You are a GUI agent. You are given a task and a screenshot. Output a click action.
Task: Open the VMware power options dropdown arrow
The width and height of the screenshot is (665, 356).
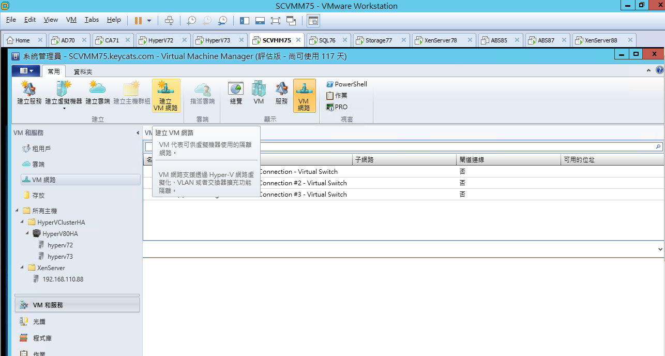tap(149, 21)
